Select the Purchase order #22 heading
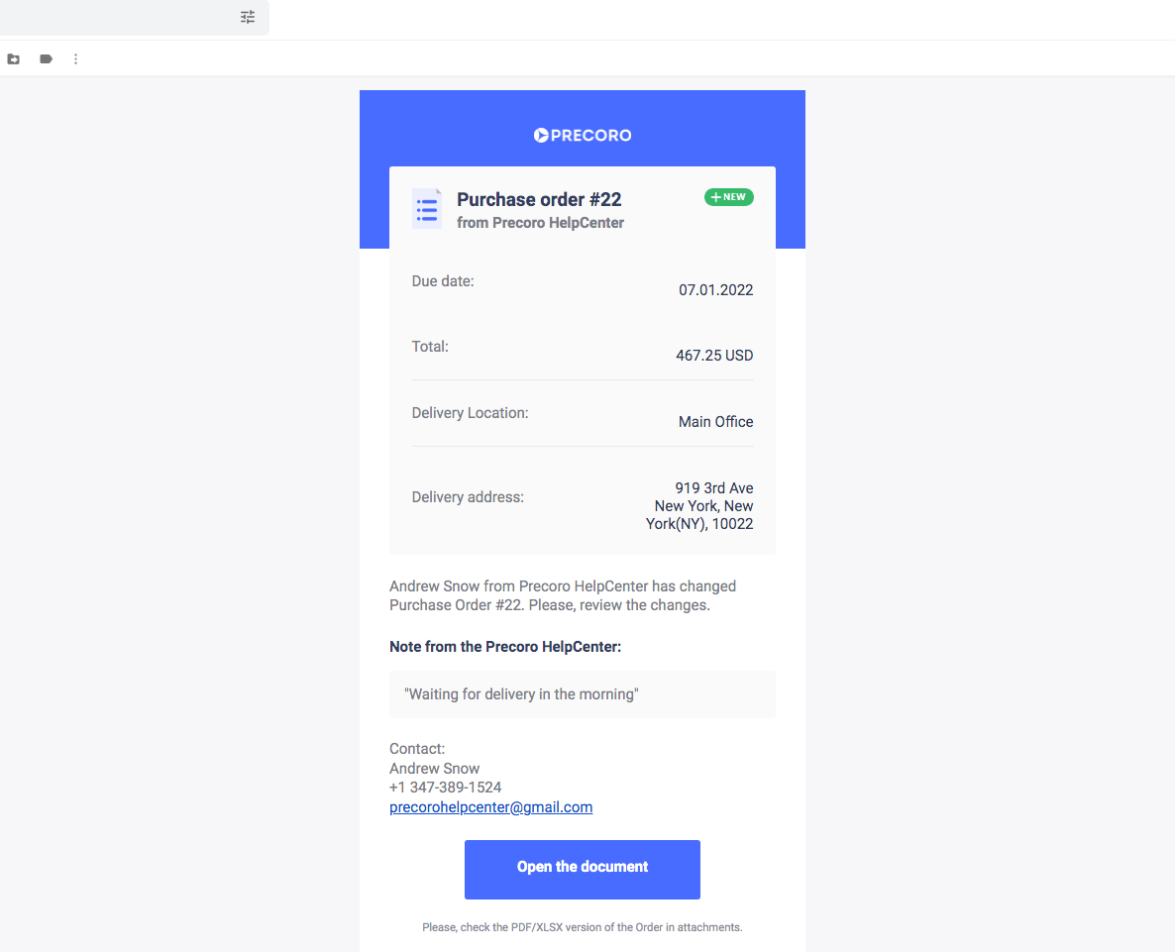The image size is (1175, 952). [539, 199]
